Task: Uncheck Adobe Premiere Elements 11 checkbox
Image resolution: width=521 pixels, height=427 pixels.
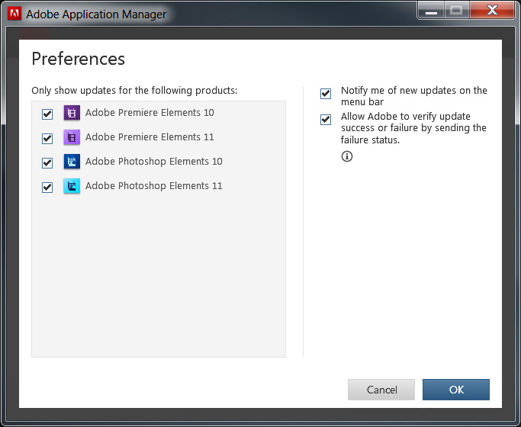Action: [47, 138]
